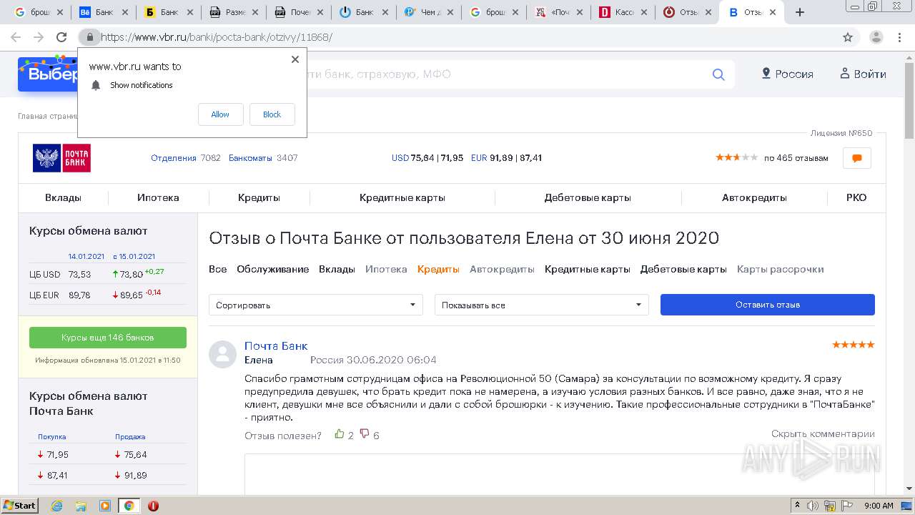
Task: Click Елена's reviewer avatar
Action: tap(222, 354)
